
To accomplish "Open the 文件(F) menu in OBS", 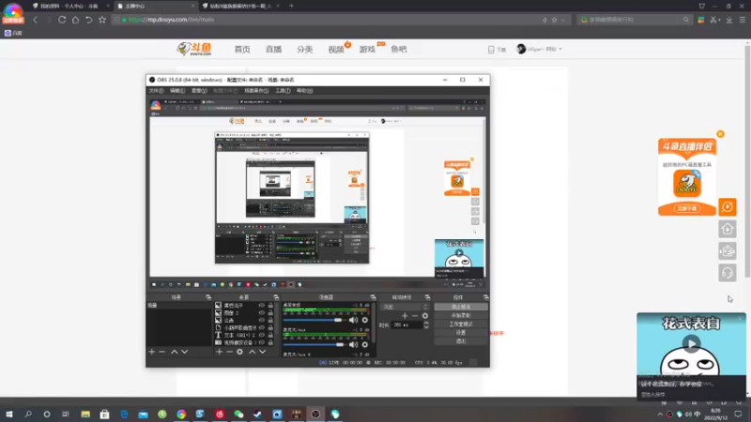I will (156, 90).
